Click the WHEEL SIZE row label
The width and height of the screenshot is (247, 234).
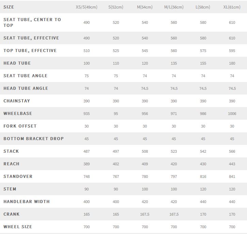[x=18, y=227]
